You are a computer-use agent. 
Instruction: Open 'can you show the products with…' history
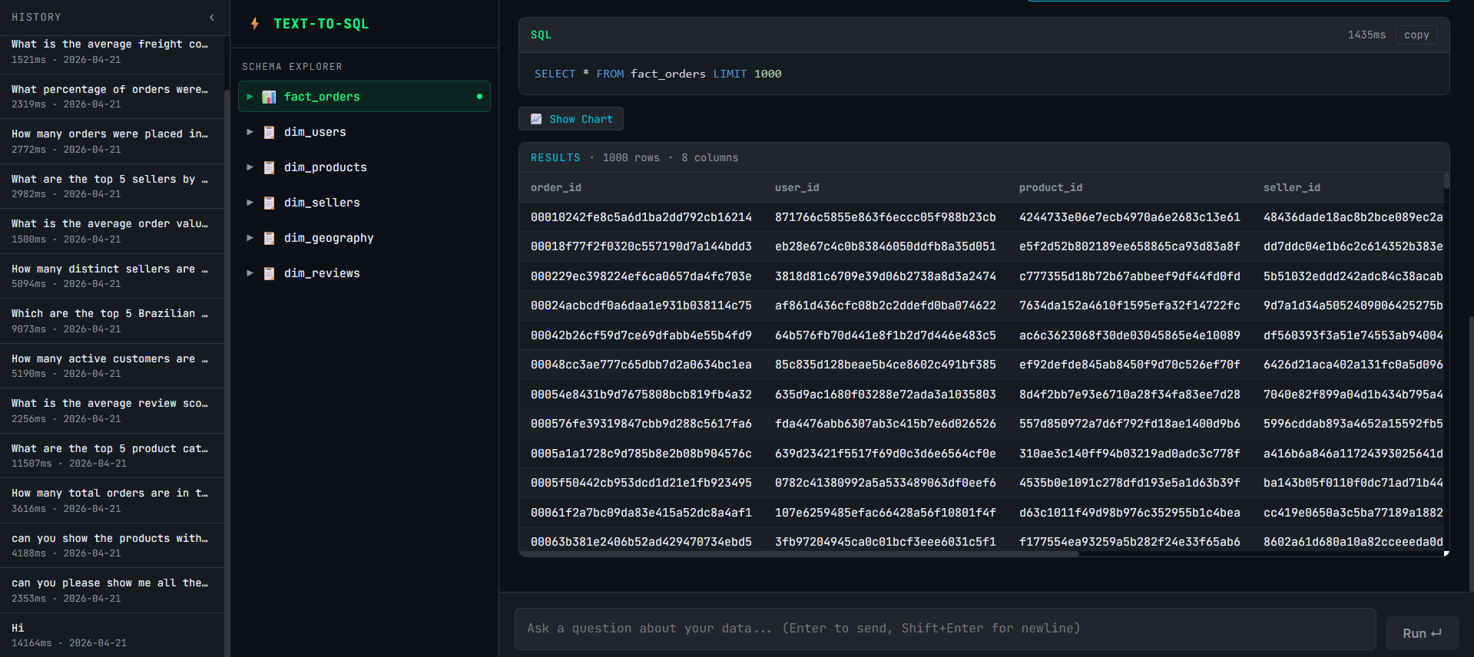pyautogui.click(x=112, y=546)
